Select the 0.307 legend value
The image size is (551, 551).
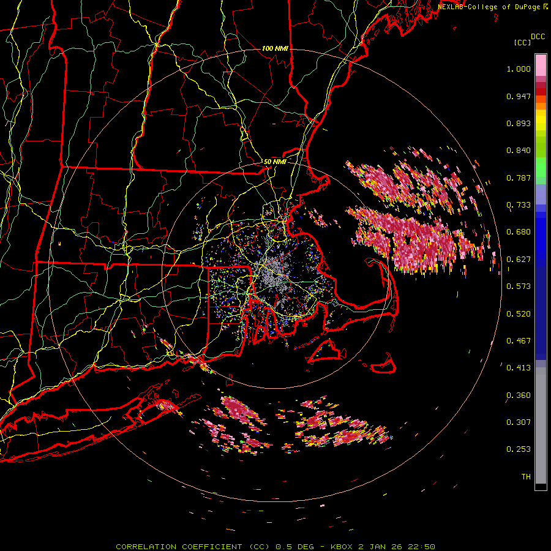pyautogui.click(x=519, y=422)
